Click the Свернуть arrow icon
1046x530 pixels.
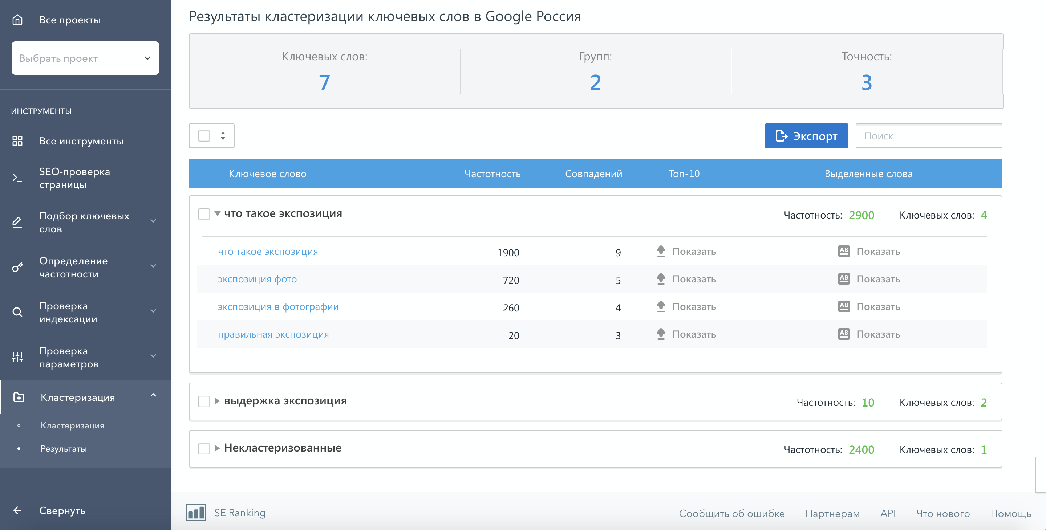17,510
